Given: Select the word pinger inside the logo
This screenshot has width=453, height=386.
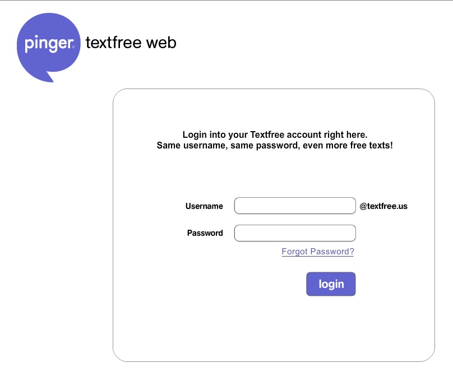Looking at the screenshot, I should click(49, 44).
